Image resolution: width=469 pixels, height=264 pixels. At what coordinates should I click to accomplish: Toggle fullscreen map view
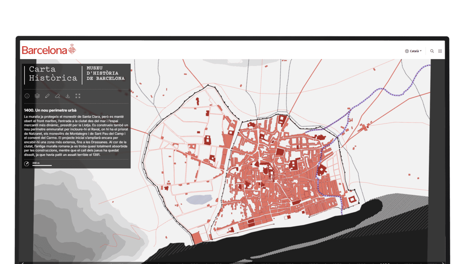pyautogui.click(x=78, y=96)
